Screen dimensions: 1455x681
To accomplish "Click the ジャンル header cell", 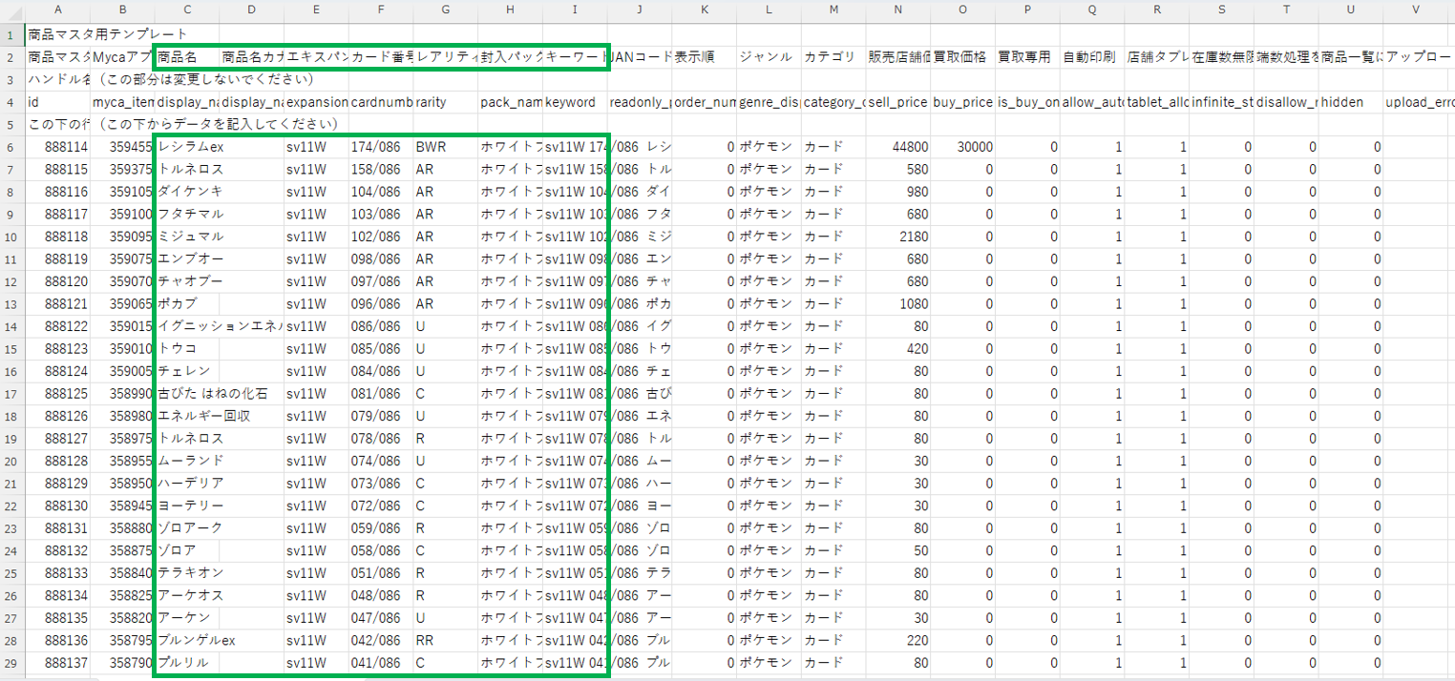I will [x=767, y=56].
